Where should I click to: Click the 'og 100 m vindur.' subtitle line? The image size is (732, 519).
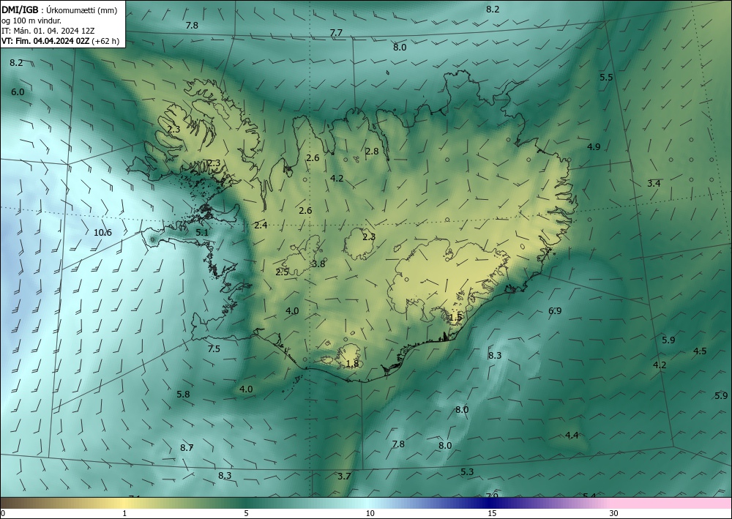[31, 20]
